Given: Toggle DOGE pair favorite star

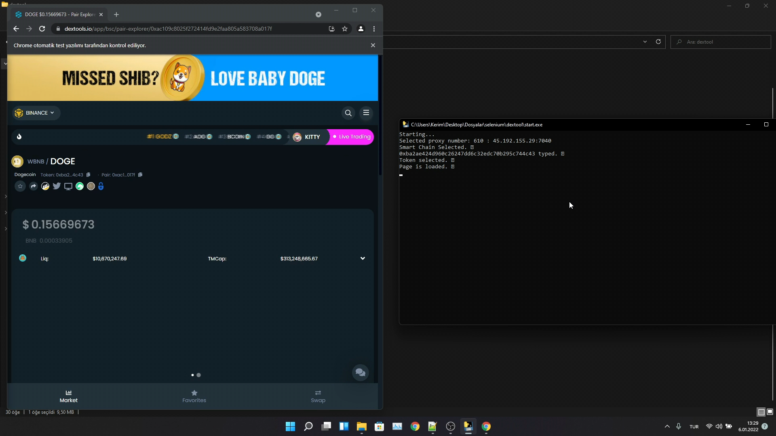Looking at the screenshot, I should (20, 186).
